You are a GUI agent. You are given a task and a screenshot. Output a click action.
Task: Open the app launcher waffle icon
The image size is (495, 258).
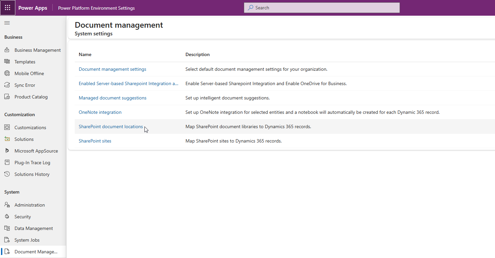click(7, 8)
